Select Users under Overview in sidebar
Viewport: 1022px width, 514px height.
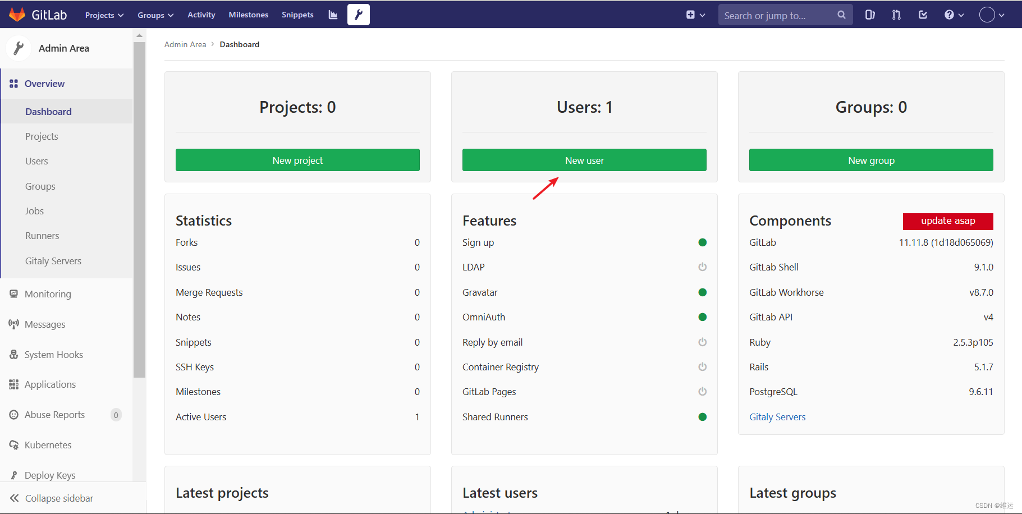pyautogui.click(x=36, y=161)
